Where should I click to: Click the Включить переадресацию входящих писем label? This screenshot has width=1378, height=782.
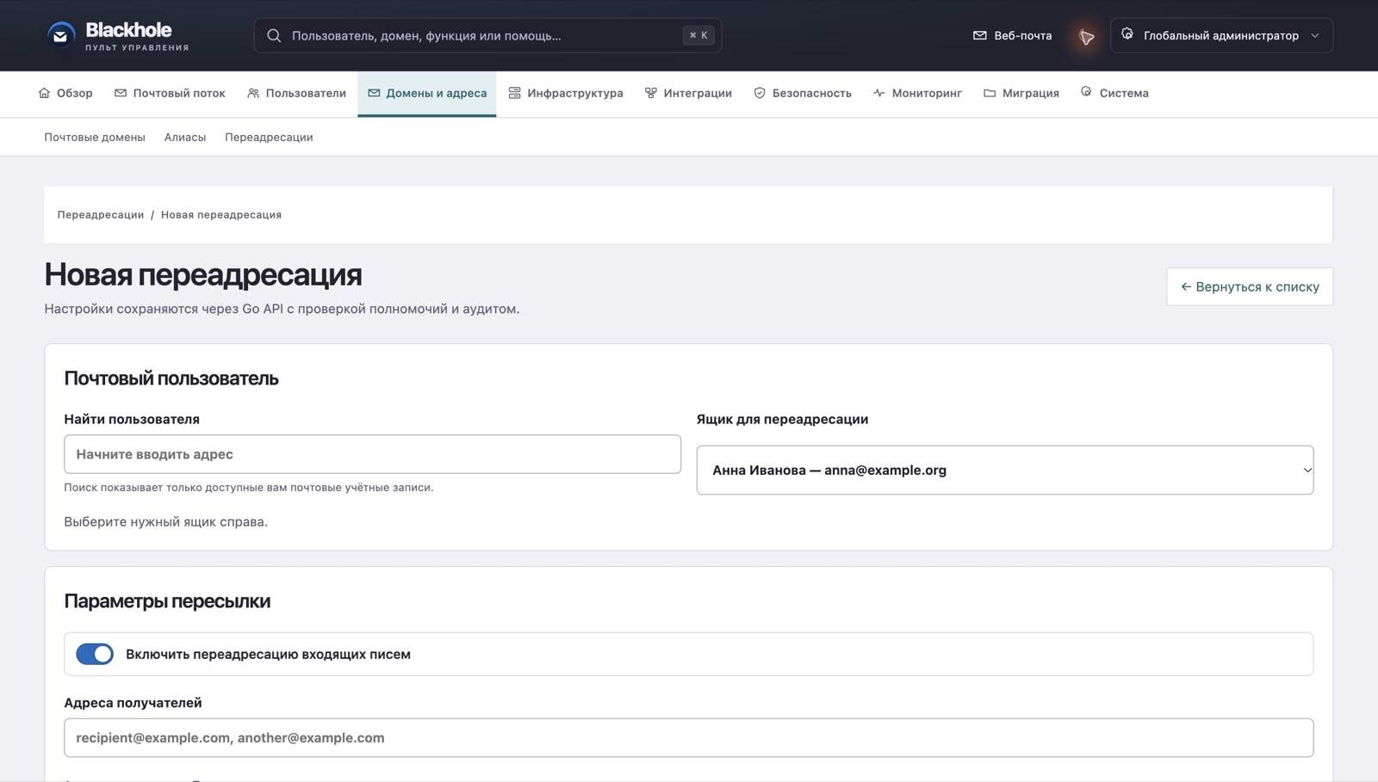click(268, 655)
